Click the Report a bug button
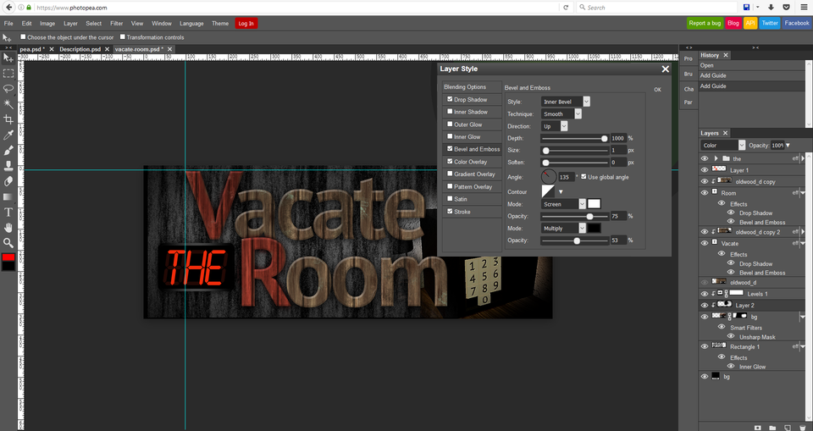 click(704, 23)
